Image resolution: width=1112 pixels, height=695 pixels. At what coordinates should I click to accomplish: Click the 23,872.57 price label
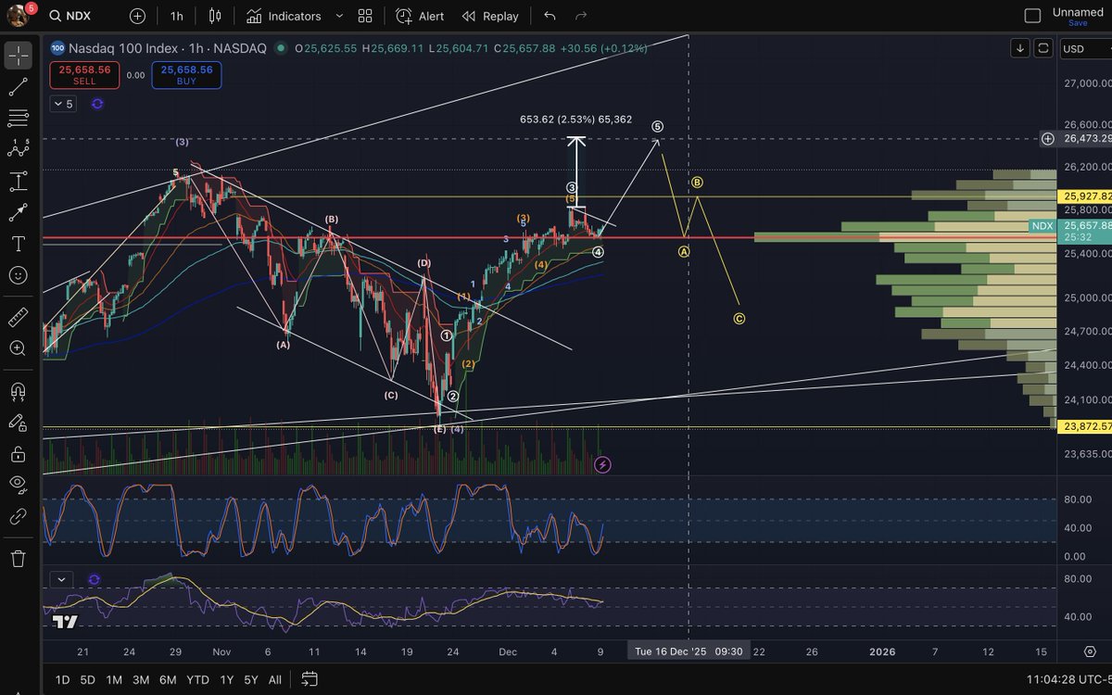[x=1084, y=427]
